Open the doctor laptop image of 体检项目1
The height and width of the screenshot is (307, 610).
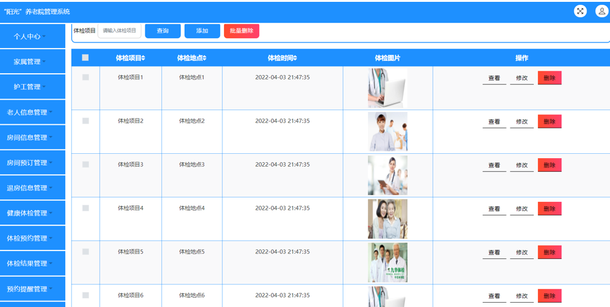coord(387,88)
